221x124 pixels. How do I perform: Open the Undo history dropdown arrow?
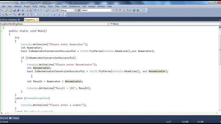(38, 10)
